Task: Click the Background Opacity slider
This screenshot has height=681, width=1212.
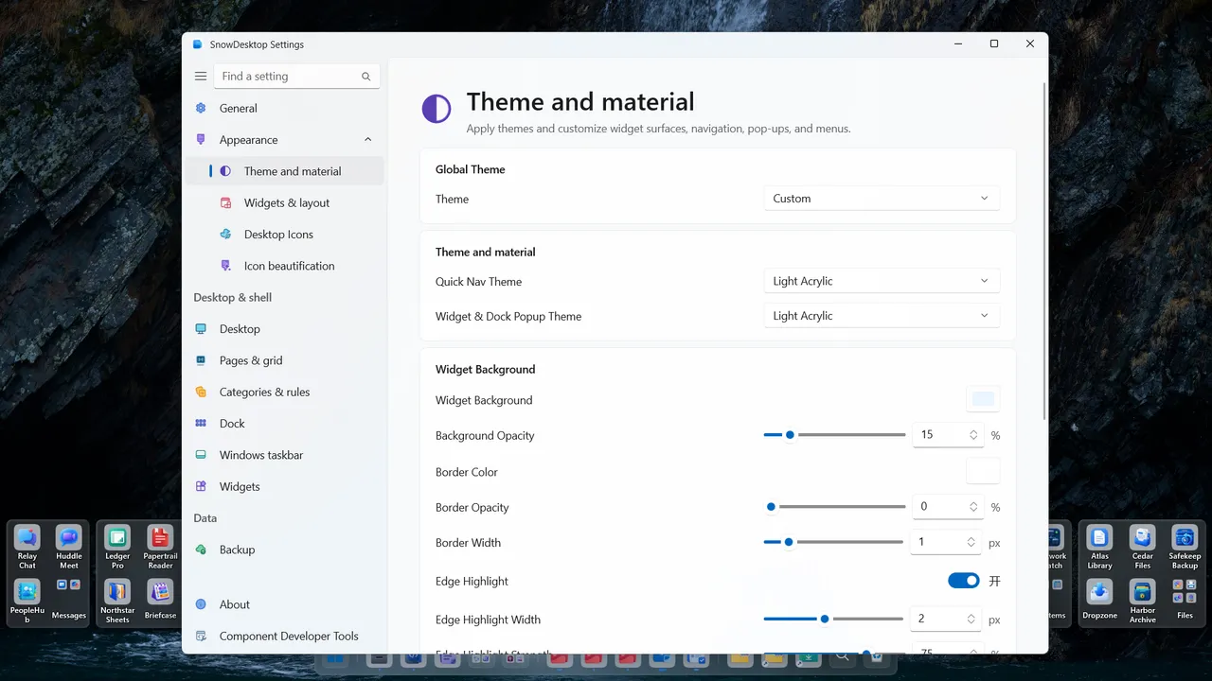Action: (834, 435)
